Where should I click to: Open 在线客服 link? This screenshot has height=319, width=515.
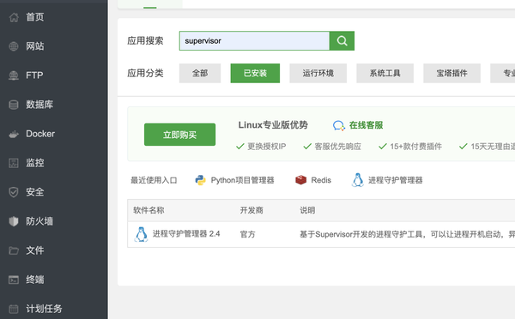[366, 125]
